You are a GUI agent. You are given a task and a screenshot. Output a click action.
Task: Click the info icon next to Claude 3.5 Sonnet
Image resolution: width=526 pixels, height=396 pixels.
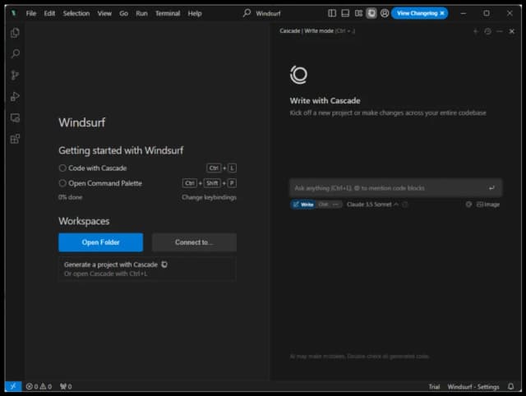point(405,205)
